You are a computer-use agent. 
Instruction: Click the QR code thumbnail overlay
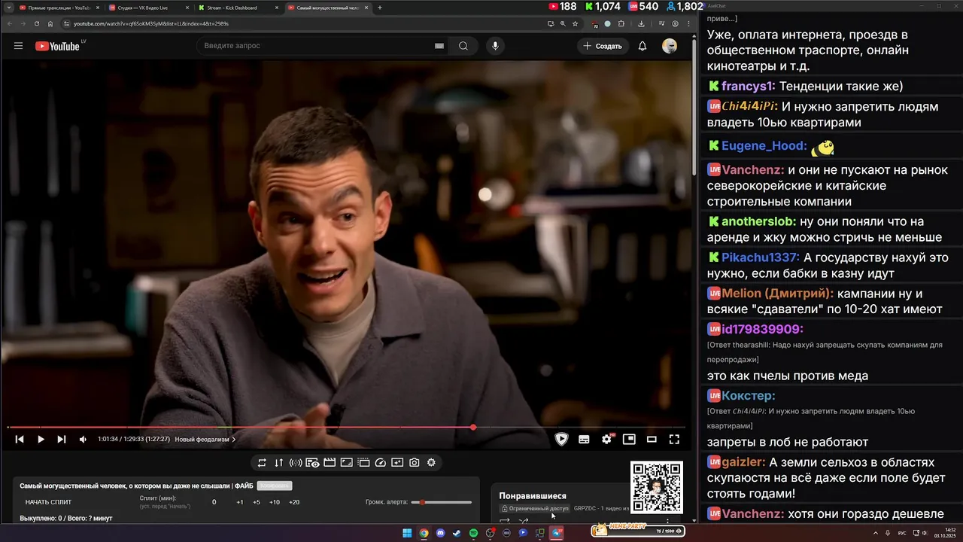pos(657,487)
